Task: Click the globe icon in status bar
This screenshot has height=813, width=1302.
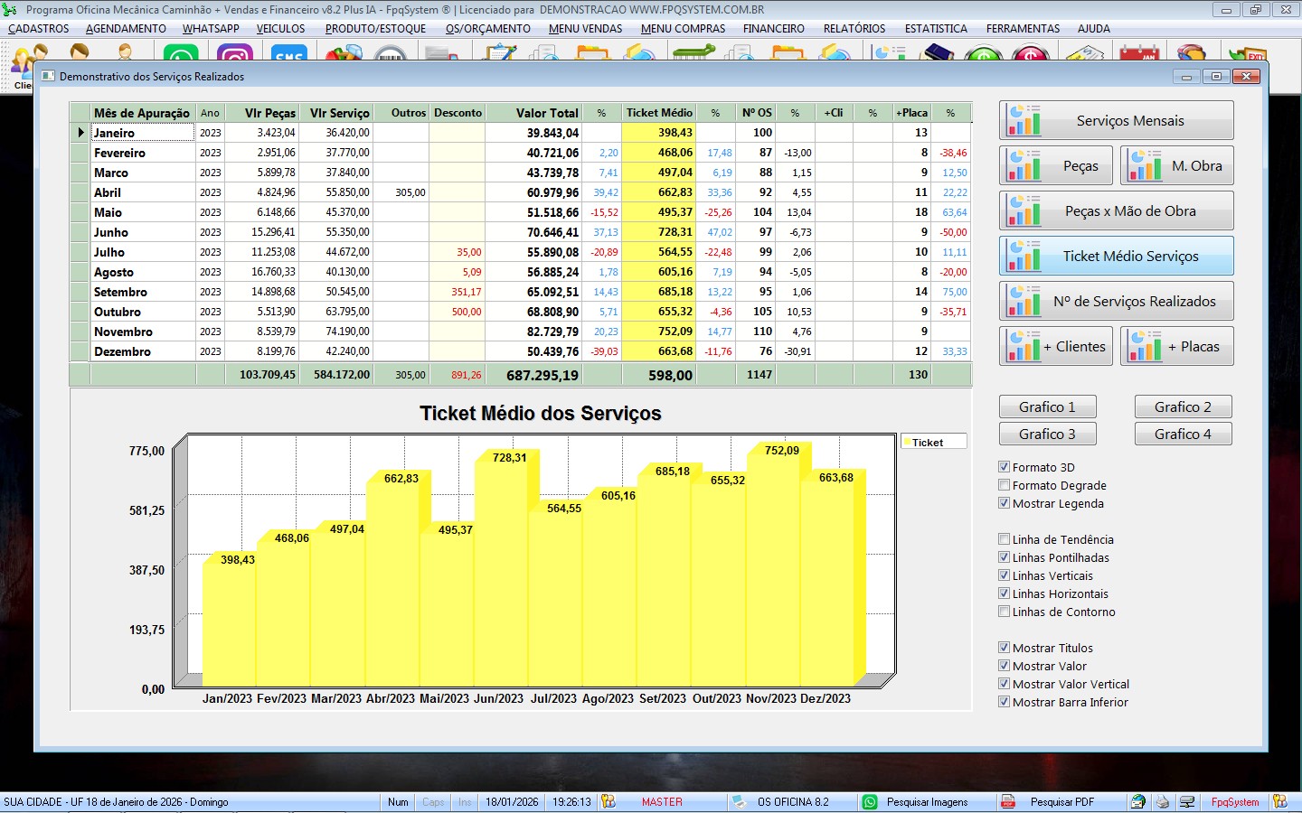Action: pos(1138,801)
